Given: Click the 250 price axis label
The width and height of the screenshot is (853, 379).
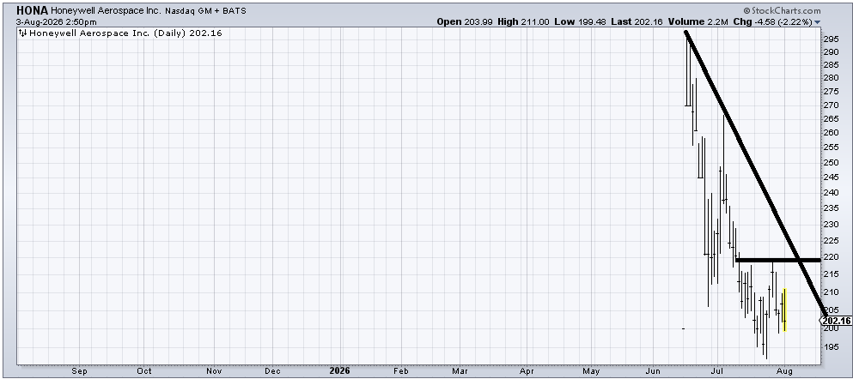Looking at the screenshot, I should click(x=830, y=162).
